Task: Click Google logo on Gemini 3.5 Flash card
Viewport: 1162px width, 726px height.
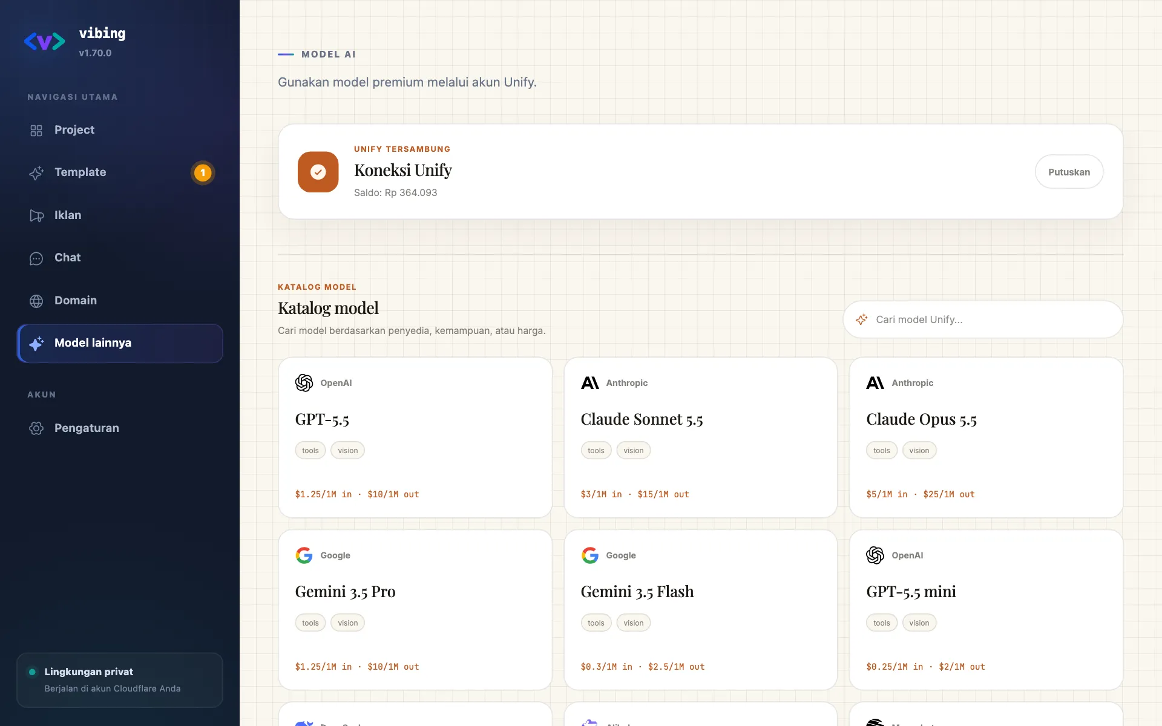Action: [590, 555]
